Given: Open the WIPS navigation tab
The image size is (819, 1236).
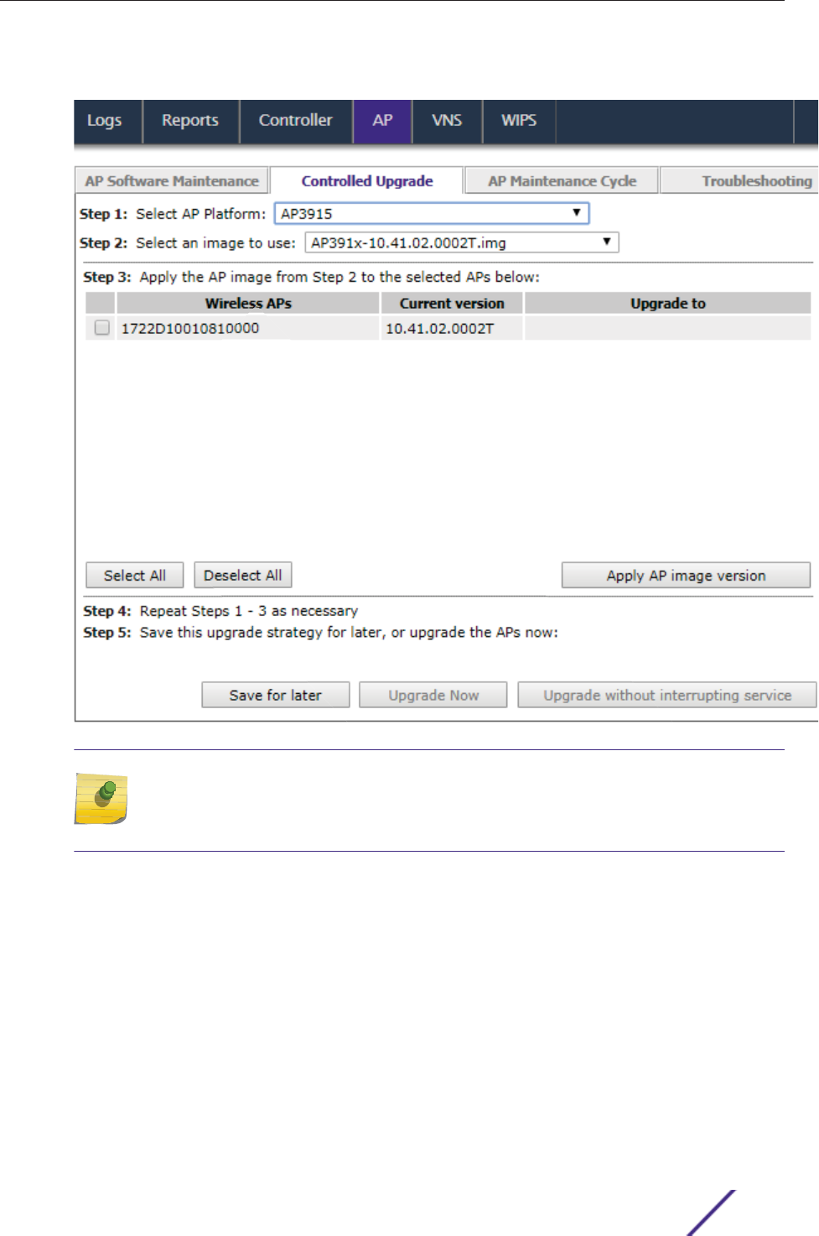Looking at the screenshot, I should 519,121.
